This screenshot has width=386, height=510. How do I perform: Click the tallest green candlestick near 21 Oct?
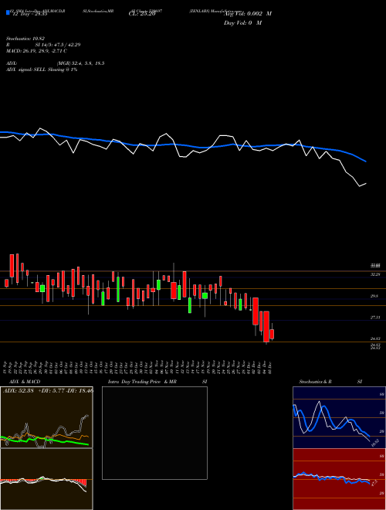[x=118, y=289]
